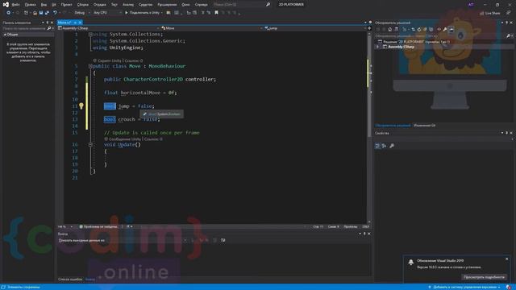Screen dimensions: 516x290
Task: Toggle word wrap icon in Output panel
Action: click(x=223, y=240)
